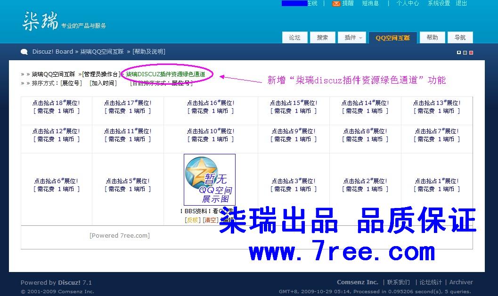498x296 pixels.
Task: Click the Discuz! footer link
Action: 69,282
